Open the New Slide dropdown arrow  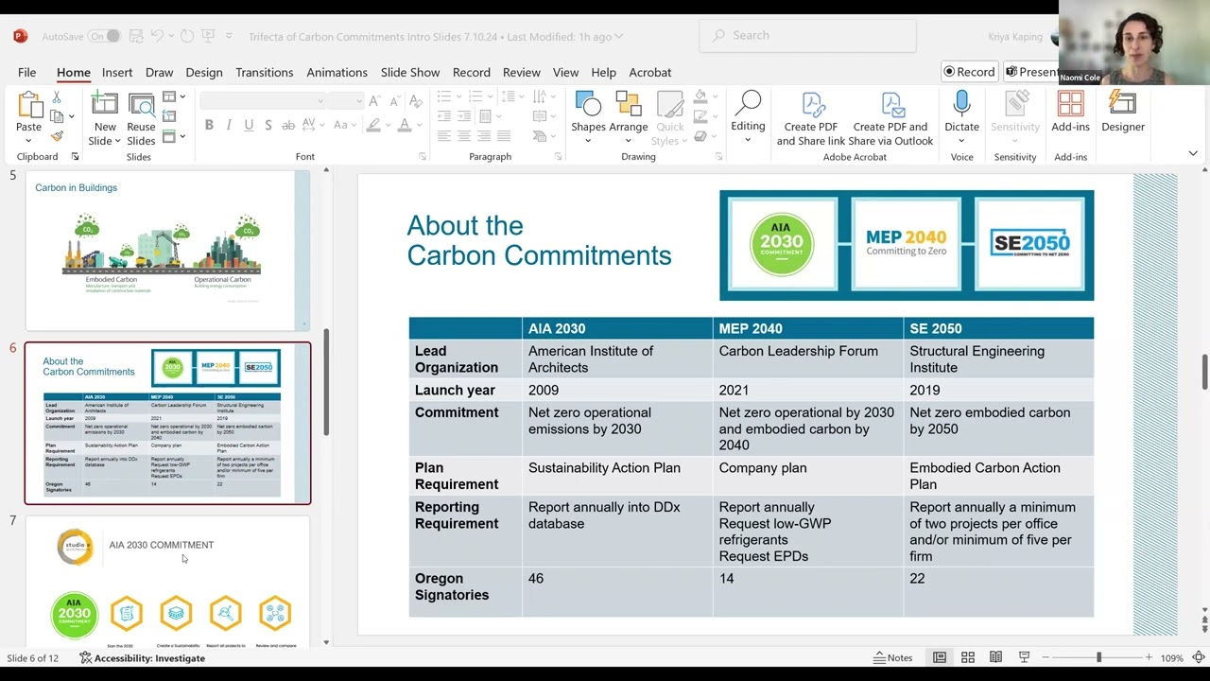(x=116, y=141)
